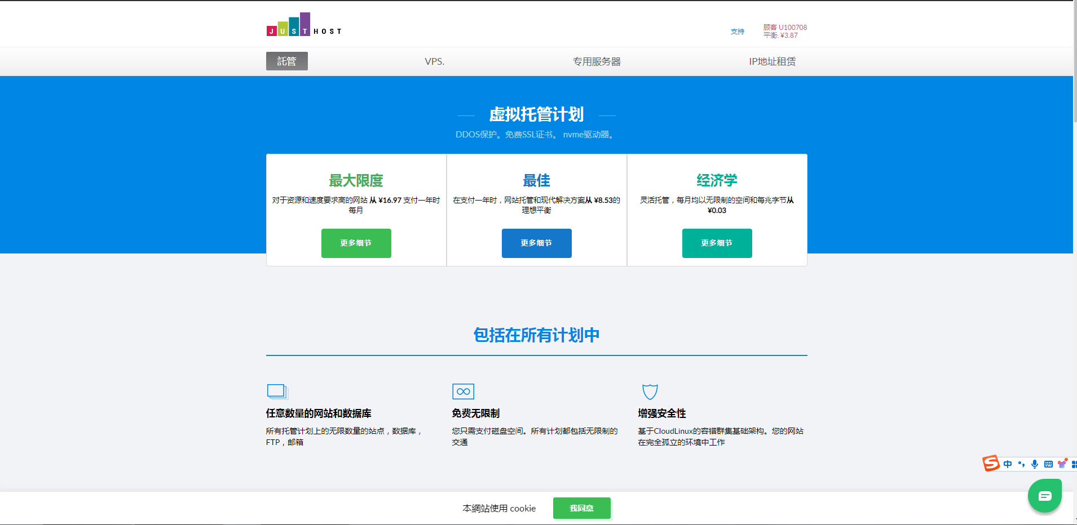The image size is (1077, 525).
Task: Click 更多细节 under the 最佳 plan
Action: coord(536,243)
